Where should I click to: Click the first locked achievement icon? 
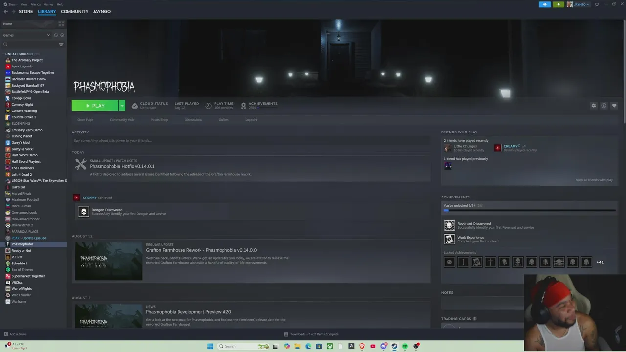click(x=449, y=262)
